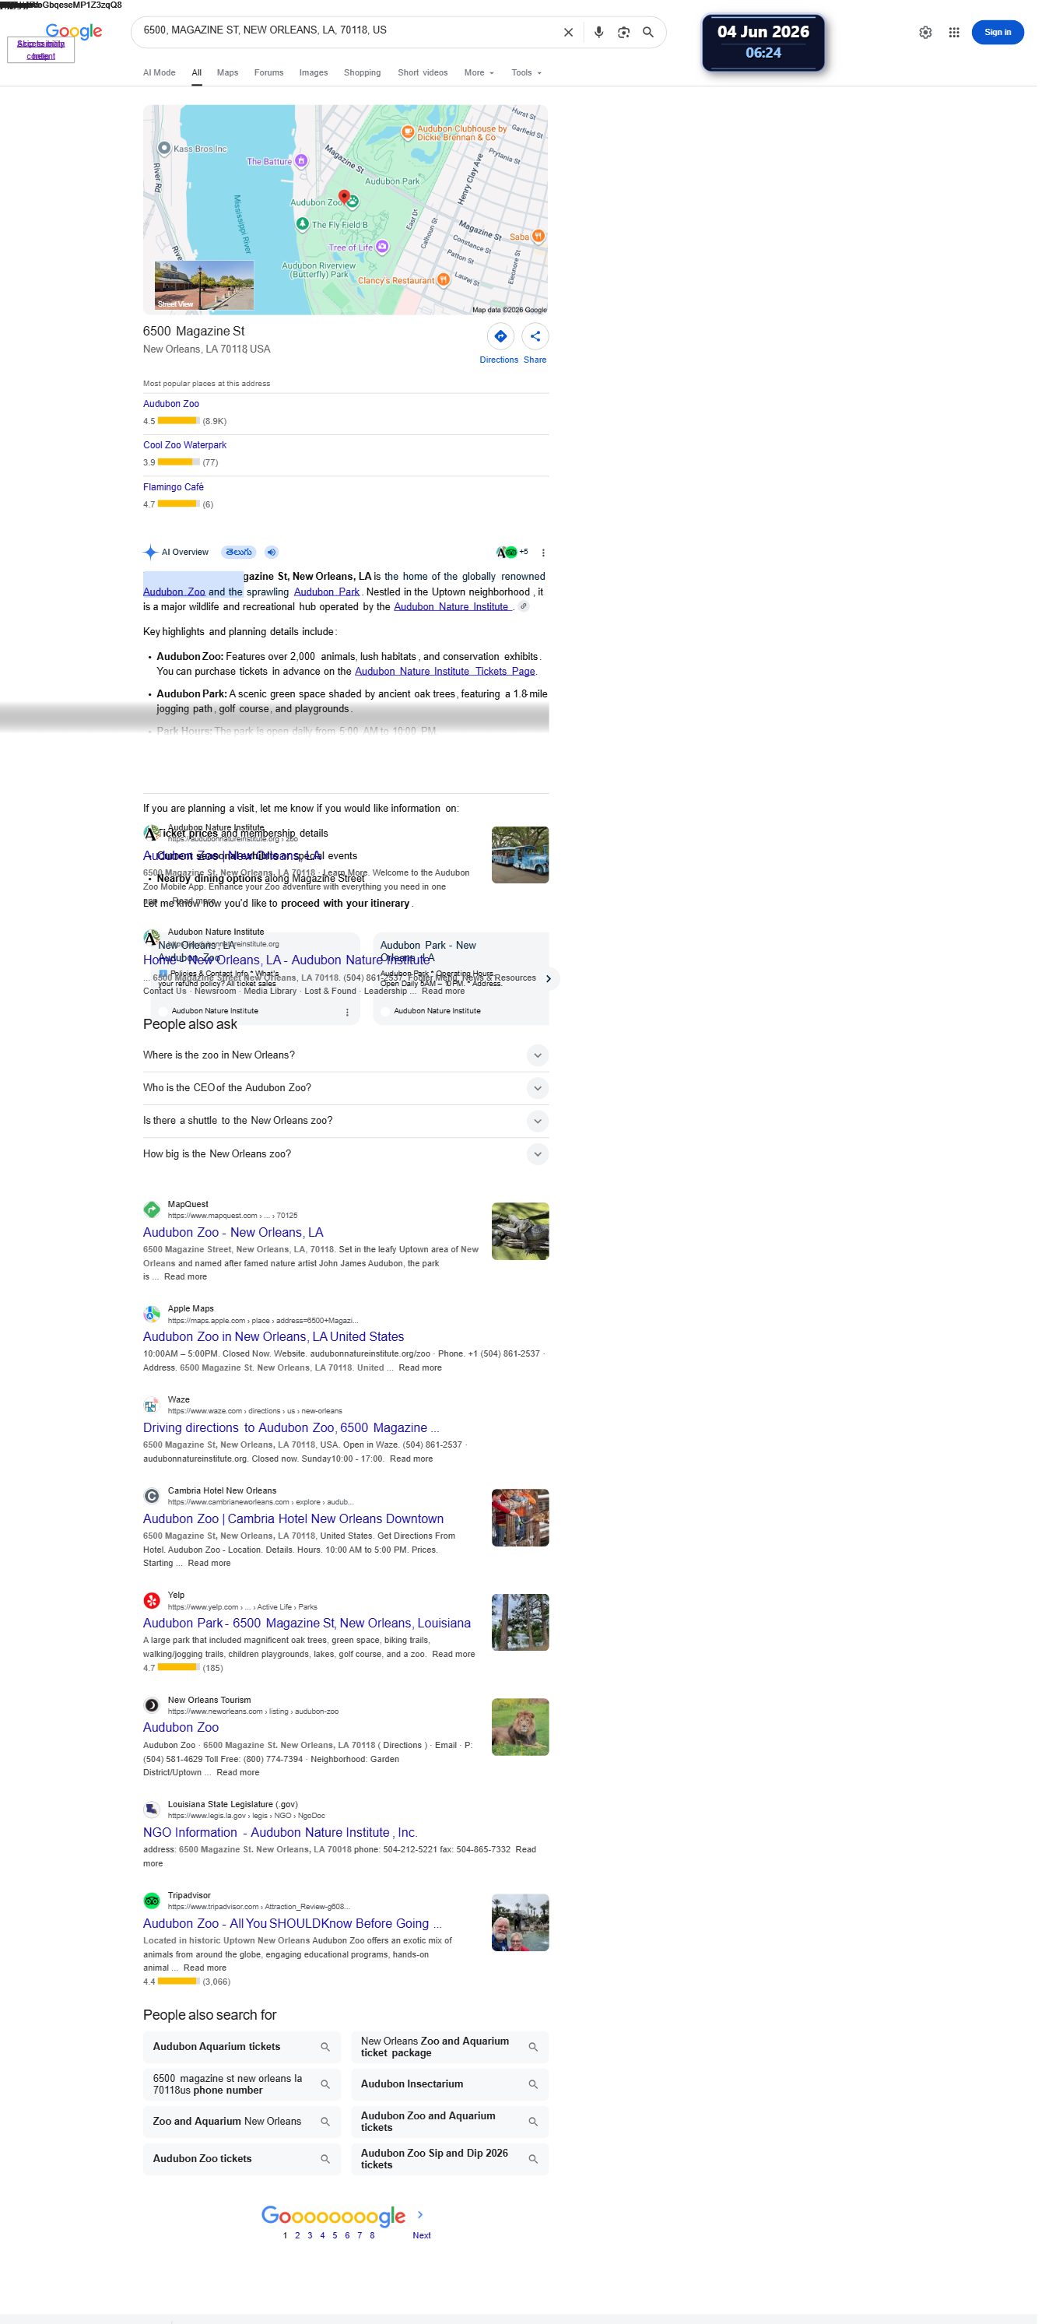
Task: Select The Batture pin on the map
Action: 305,163
